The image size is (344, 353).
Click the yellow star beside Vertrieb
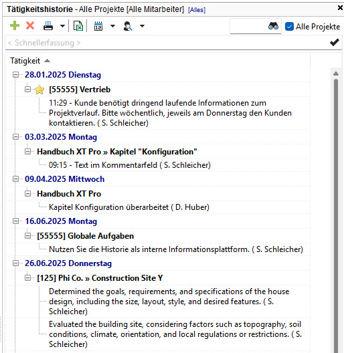39,90
